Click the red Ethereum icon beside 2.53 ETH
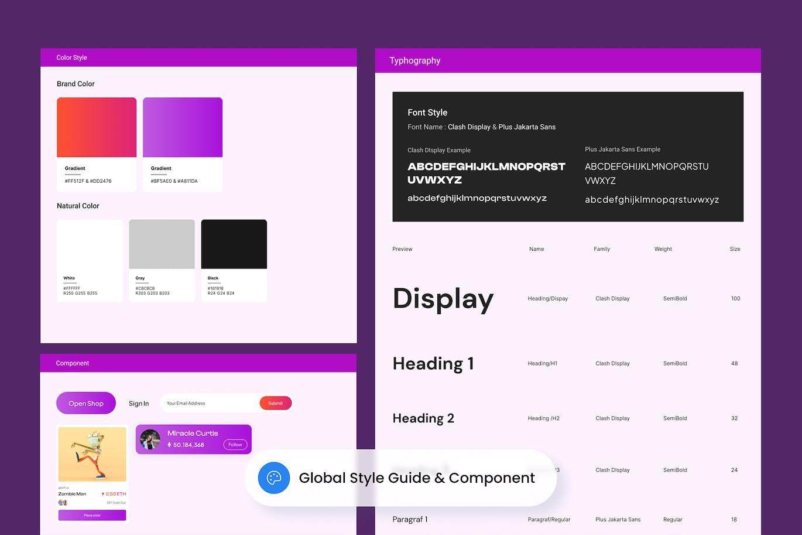Screen dimensions: 802x535 [x=103, y=494]
